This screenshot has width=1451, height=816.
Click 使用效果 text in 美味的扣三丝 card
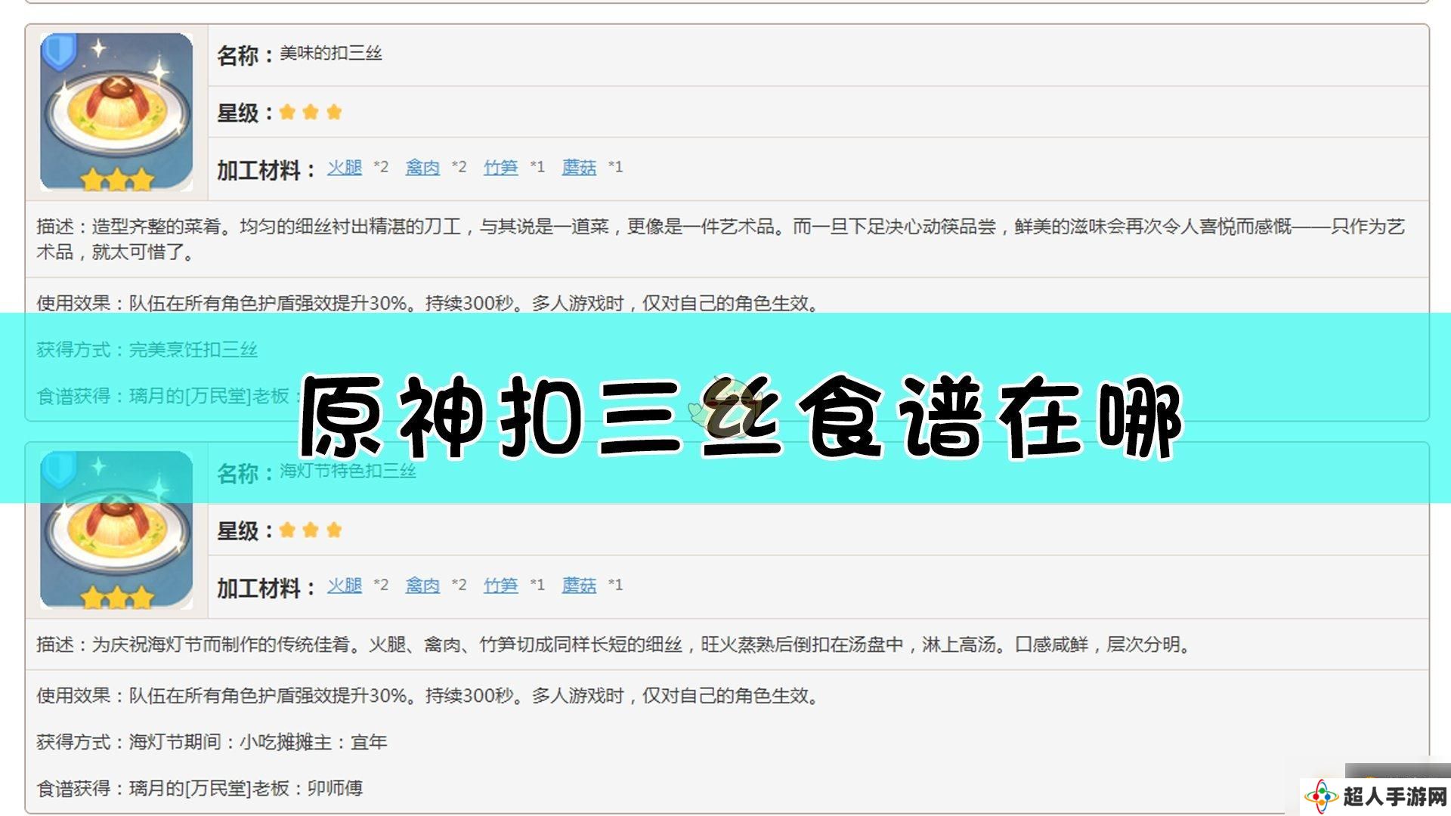click(x=429, y=303)
